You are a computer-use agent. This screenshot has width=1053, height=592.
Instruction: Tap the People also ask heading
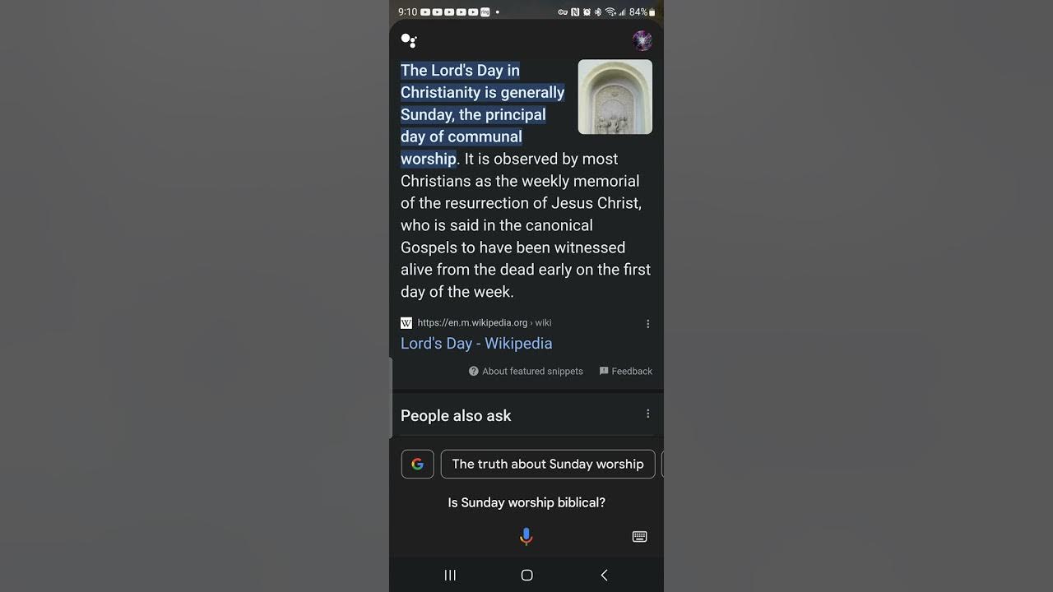click(456, 416)
